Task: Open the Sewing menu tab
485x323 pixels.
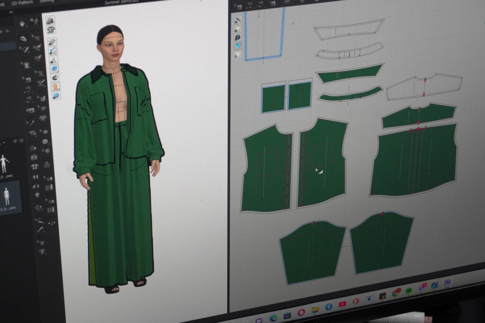Action: [46, 1]
